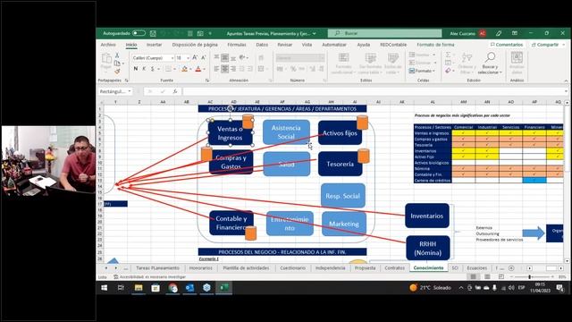Screen dimensions: 572x322
Task: Open the Disposición de página tab
Action: [195, 45]
